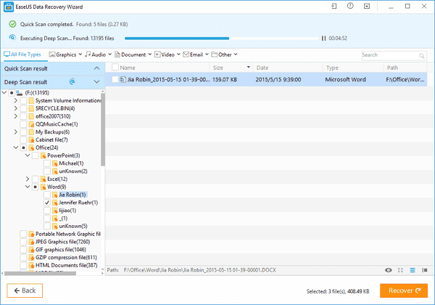The width and height of the screenshot is (435, 305).
Task: Go back with the Back button
Action: (25, 290)
